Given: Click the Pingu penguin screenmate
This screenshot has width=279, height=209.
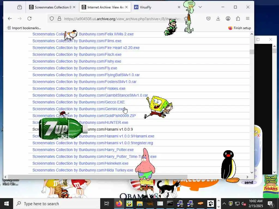Looking at the screenshot, I should click(229, 167).
